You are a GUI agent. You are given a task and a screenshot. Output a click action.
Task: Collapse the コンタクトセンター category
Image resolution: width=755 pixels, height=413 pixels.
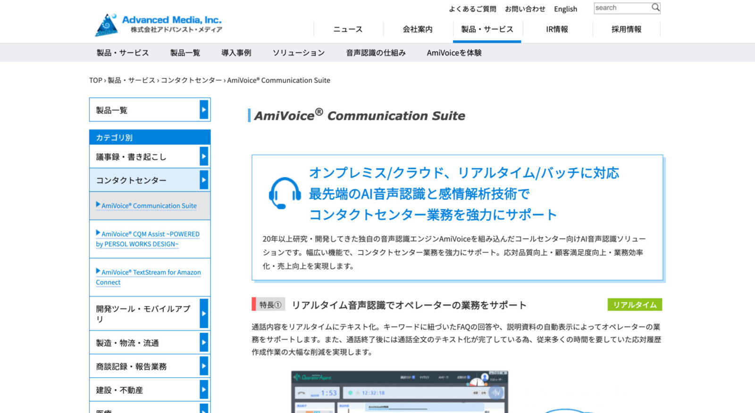204,180
